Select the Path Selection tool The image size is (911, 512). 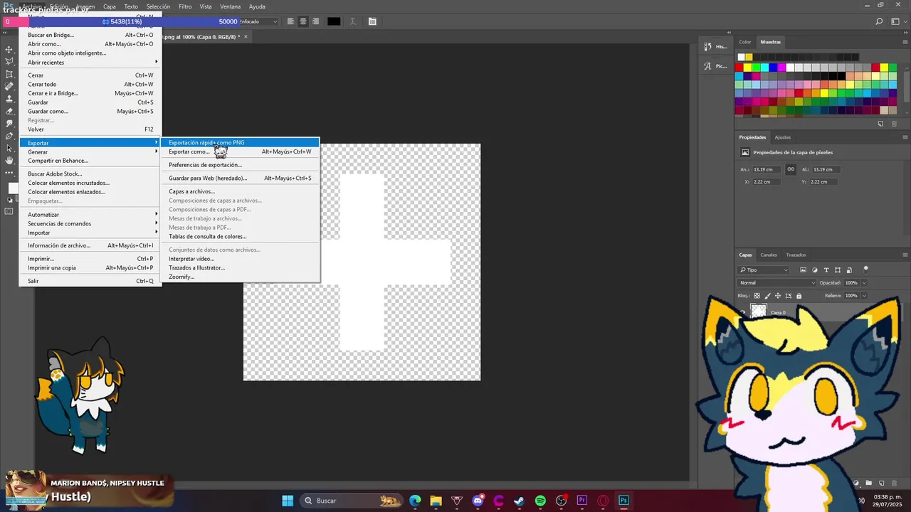pos(9,148)
